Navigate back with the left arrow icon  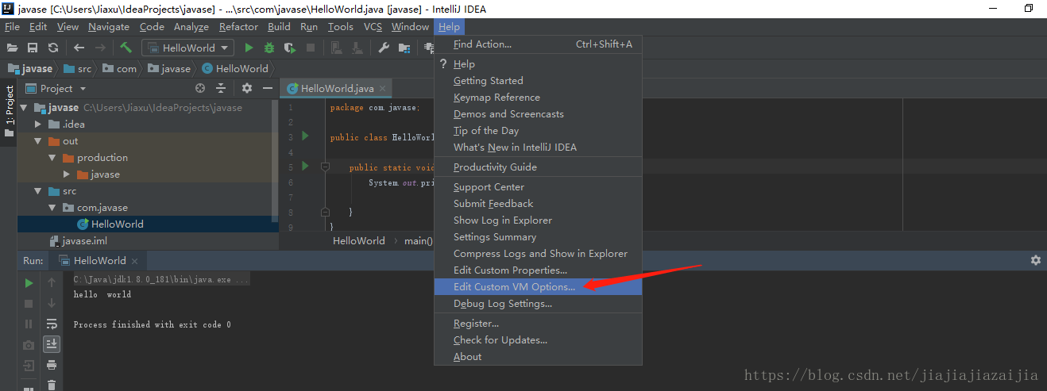click(79, 48)
